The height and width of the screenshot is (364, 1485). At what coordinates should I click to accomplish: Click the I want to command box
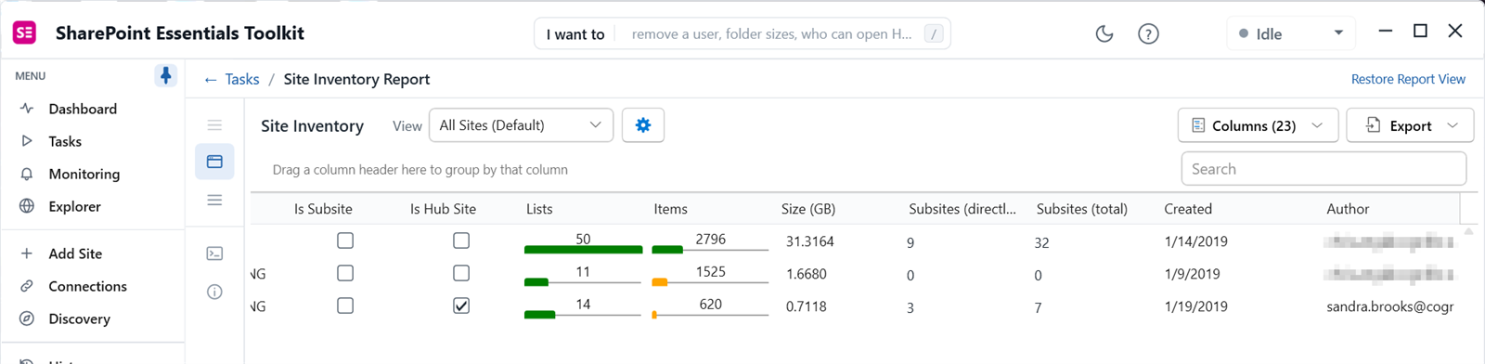pyautogui.click(x=742, y=33)
